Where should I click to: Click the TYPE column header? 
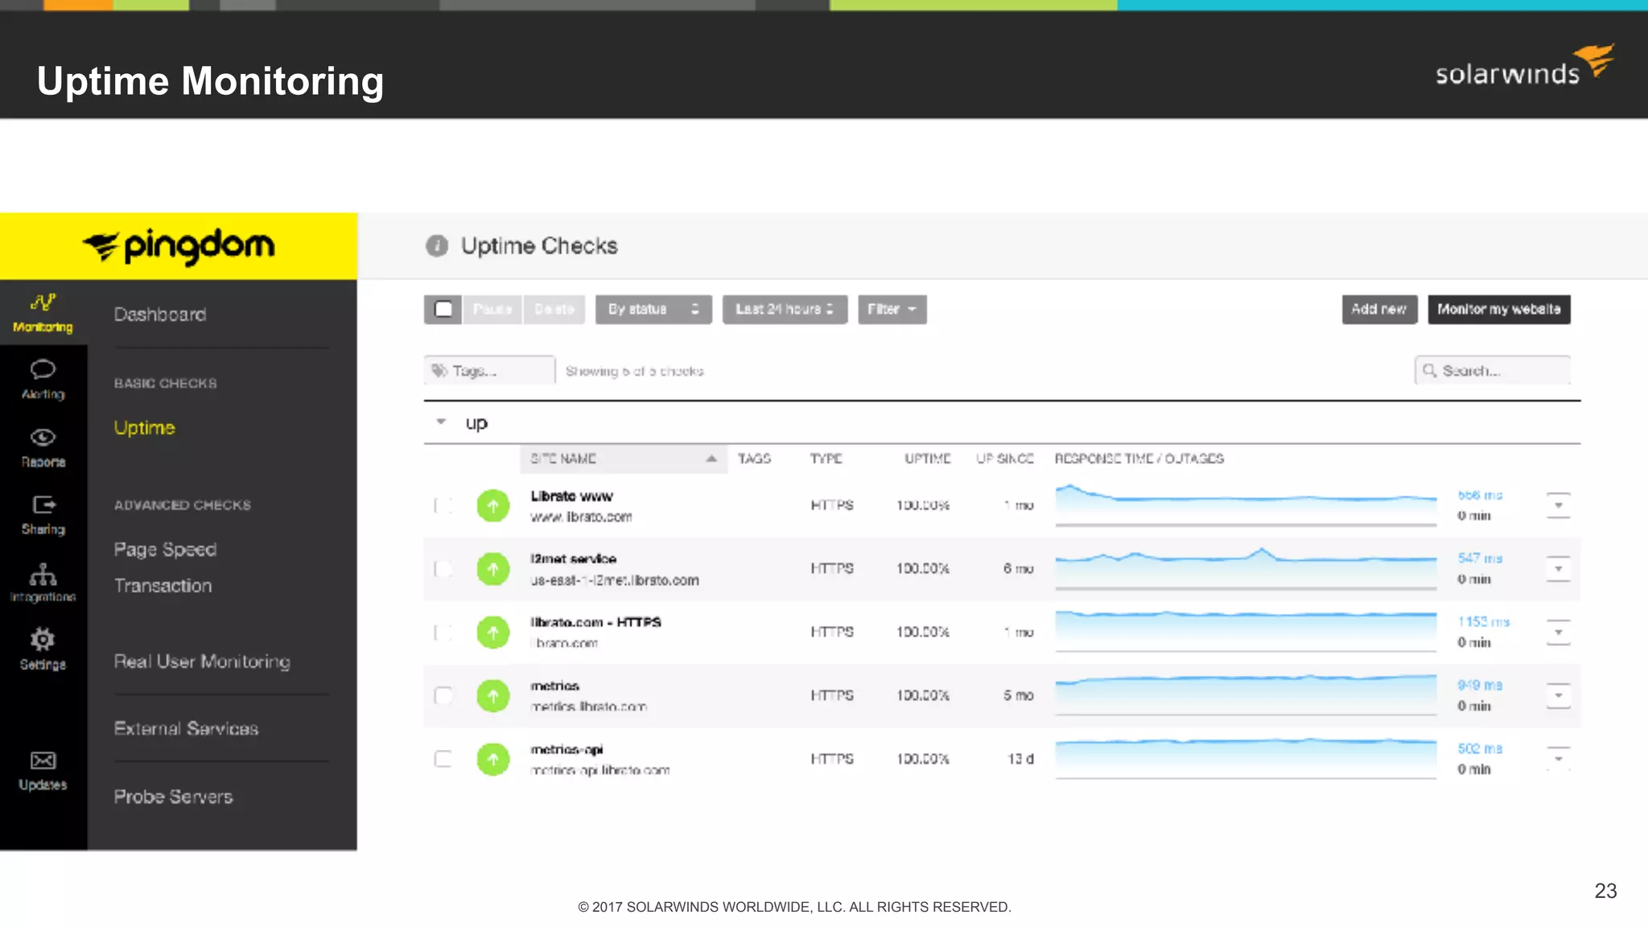pyautogui.click(x=826, y=459)
